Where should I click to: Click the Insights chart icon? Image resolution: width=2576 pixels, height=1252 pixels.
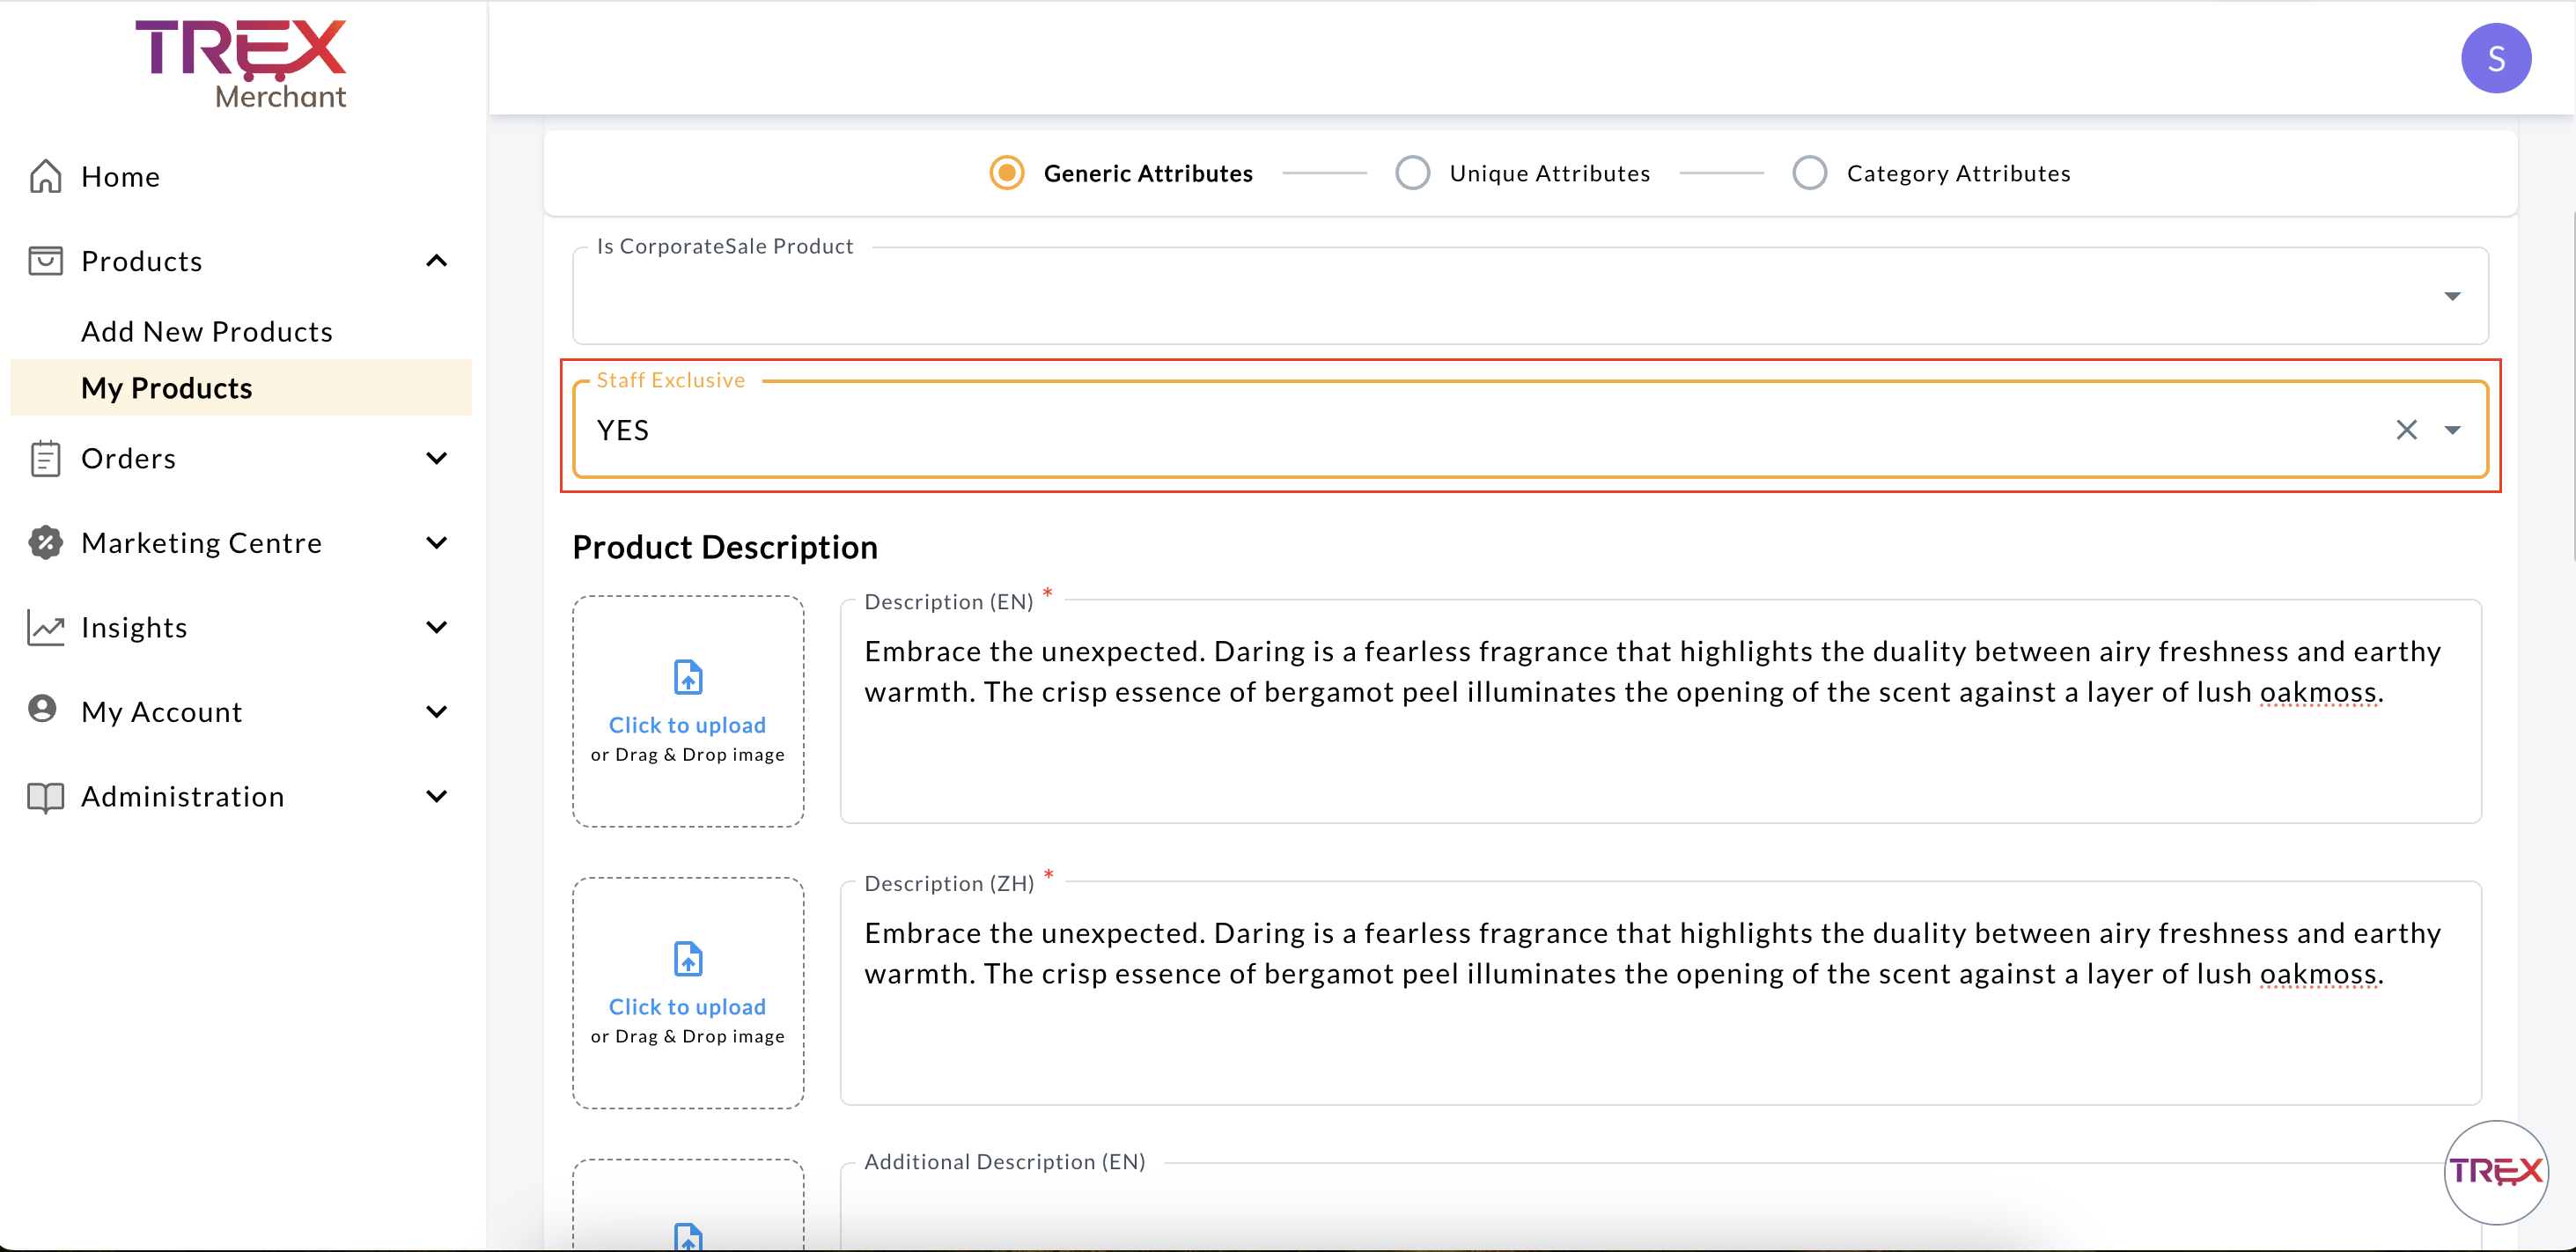click(45, 627)
